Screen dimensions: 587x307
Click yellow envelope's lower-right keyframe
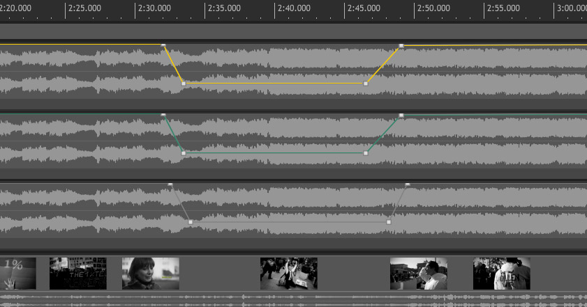tap(366, 84)
